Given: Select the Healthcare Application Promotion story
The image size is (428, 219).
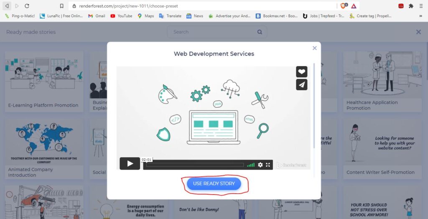Looking at the screenshot, I should coord(382,81).
